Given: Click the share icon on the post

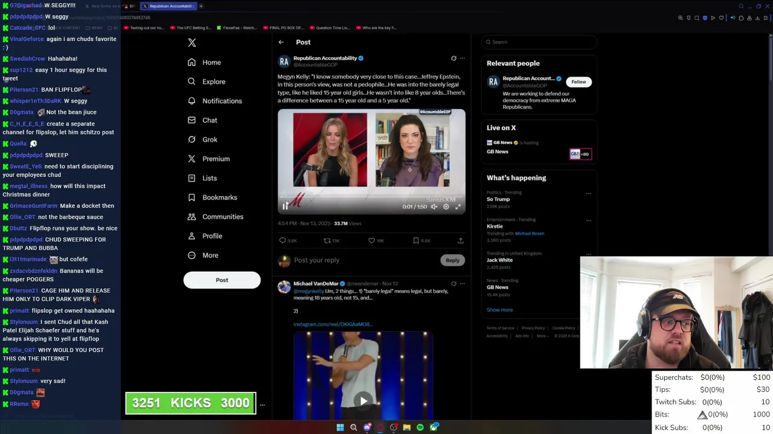Looking at the screenshot, I should point(460,241).
